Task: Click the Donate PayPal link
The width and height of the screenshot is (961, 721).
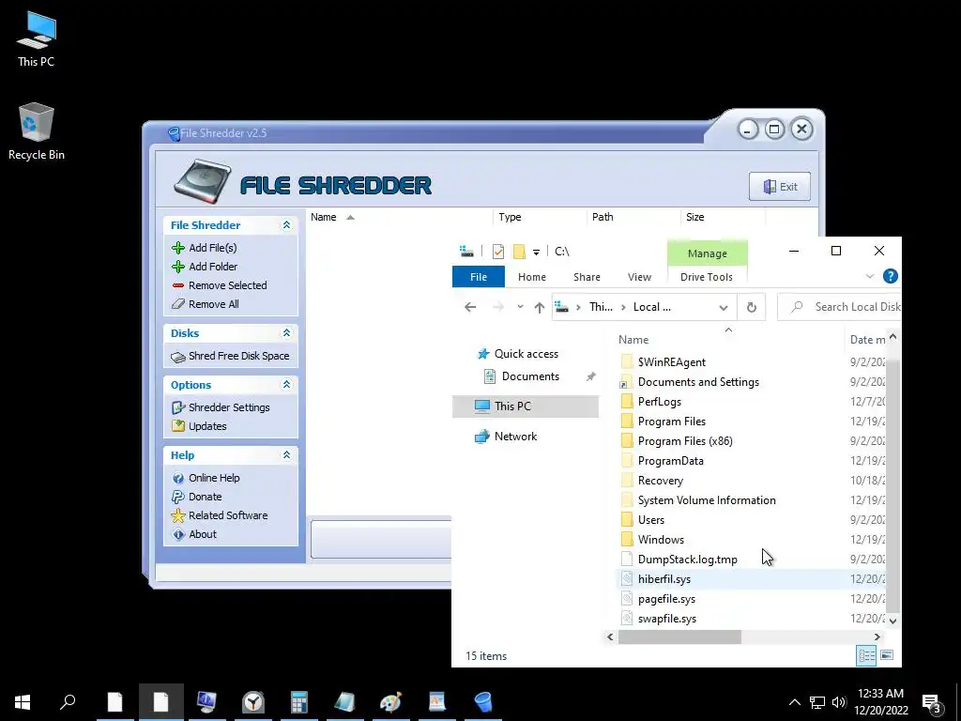Action: coord(205,497)
